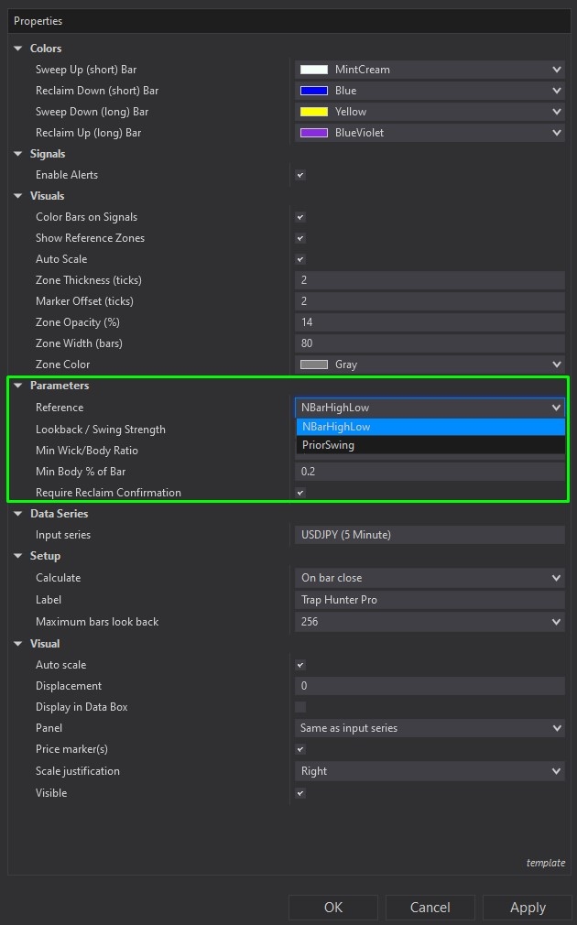Toggle Require Reclaim Confirmation

299,493
